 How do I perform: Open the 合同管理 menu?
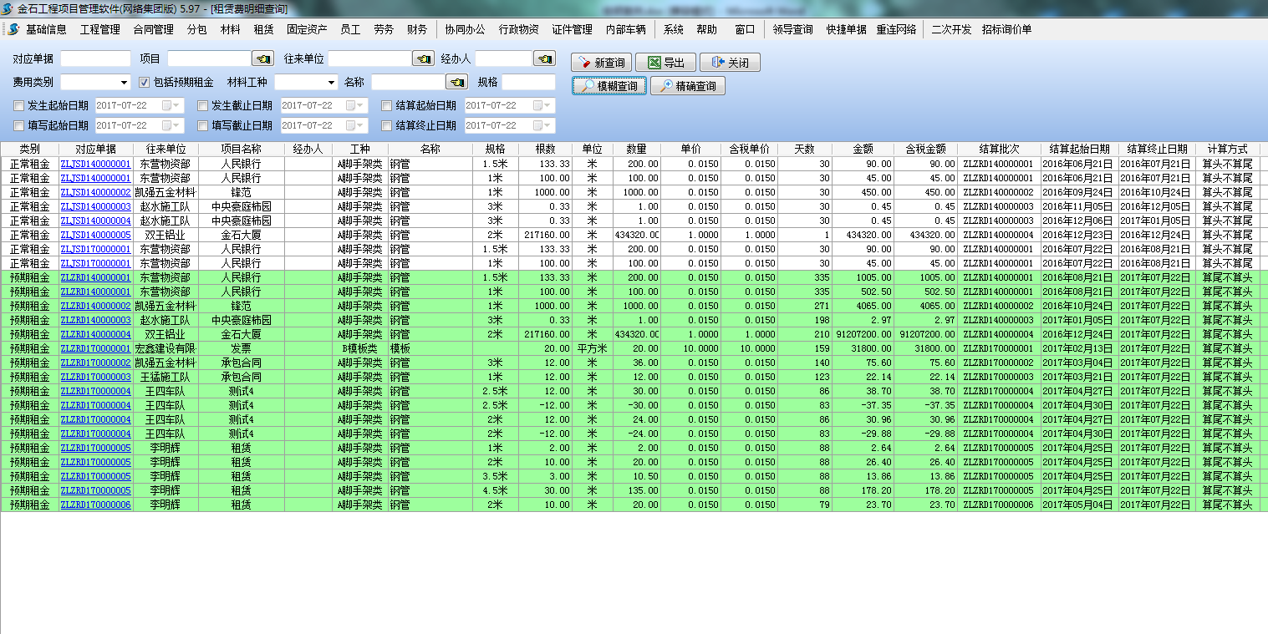pos(153,29)
